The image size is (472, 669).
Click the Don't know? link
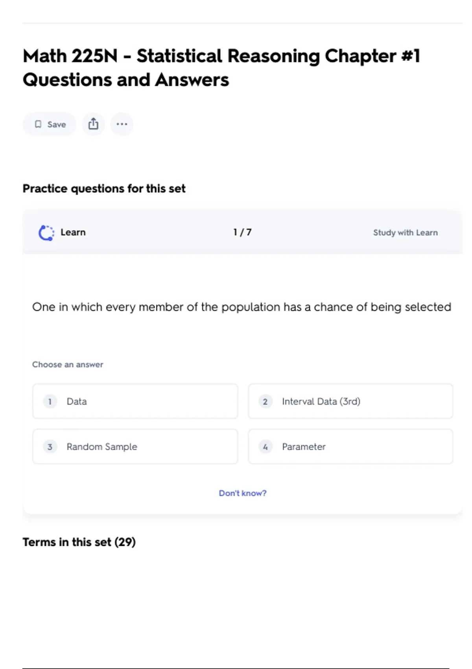(x=242, y=493)
